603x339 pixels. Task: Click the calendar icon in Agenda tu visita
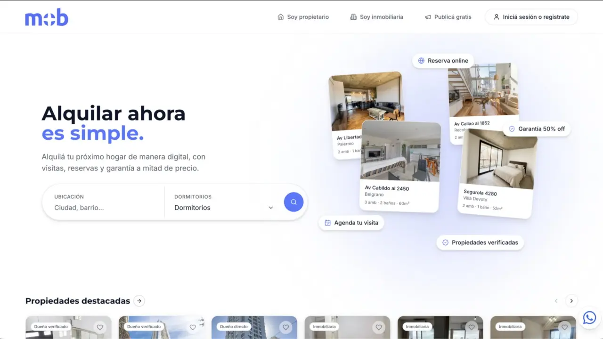(x=328, y=223)
